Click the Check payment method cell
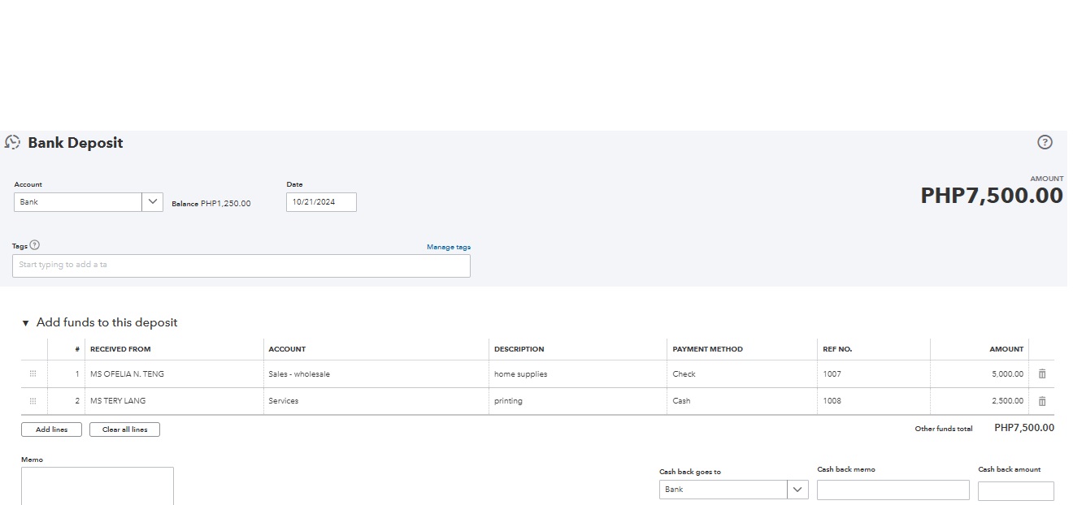The image size is (1073, 505). coord(740,374)
